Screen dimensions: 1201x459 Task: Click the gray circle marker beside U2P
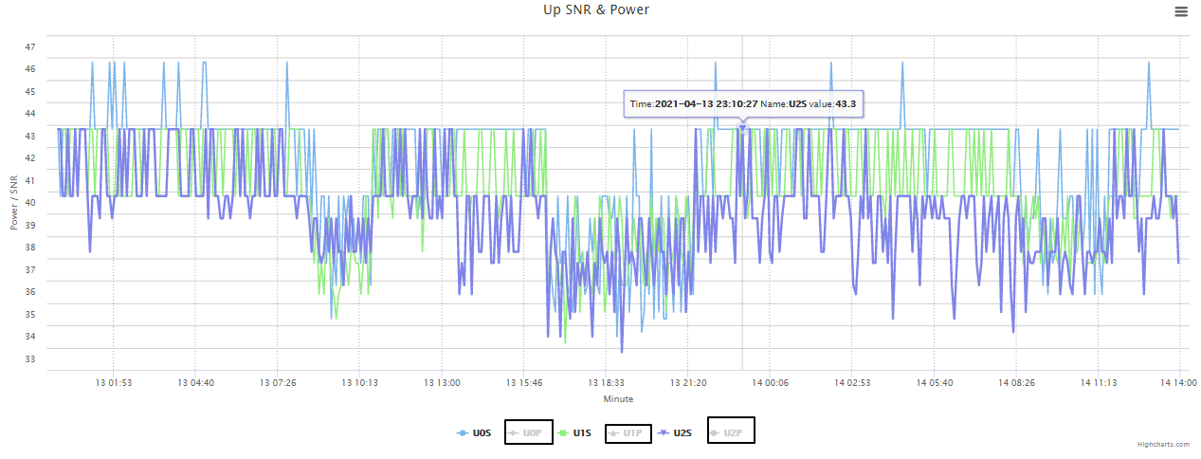[714, 433]
